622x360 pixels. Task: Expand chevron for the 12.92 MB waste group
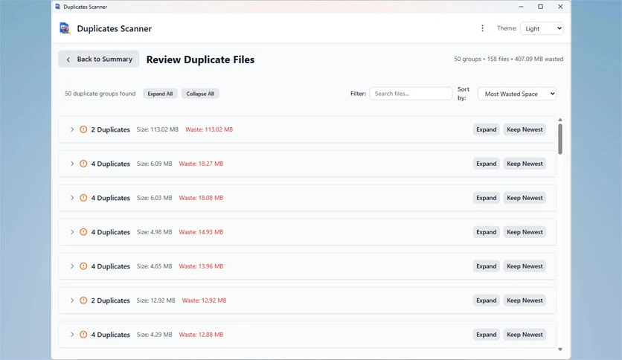[72, 300]
